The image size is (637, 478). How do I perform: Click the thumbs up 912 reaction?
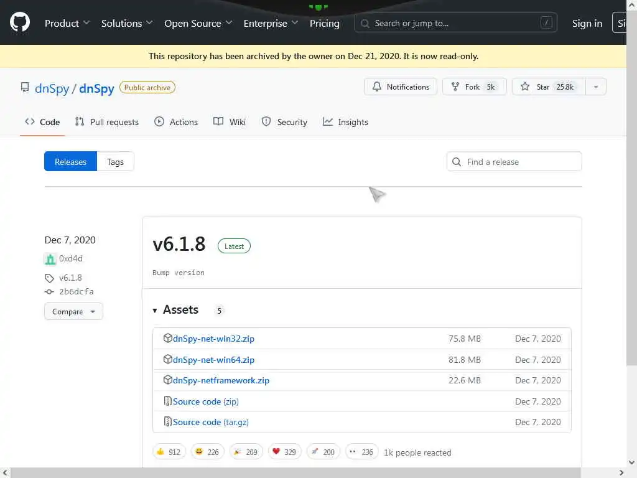point(169,452)
